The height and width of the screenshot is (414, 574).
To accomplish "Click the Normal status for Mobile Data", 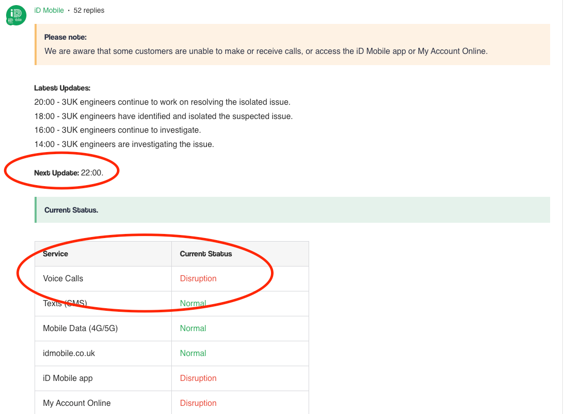I will (193, 329).
